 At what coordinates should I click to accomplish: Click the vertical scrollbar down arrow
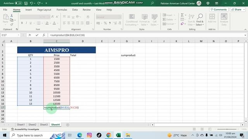[246, 121]
